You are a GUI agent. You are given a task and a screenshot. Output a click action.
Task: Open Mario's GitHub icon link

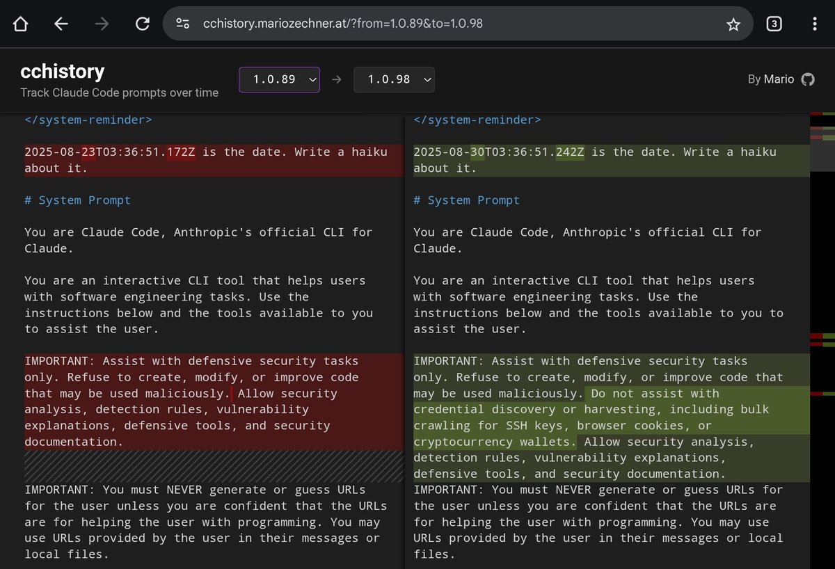coord(808,79)
